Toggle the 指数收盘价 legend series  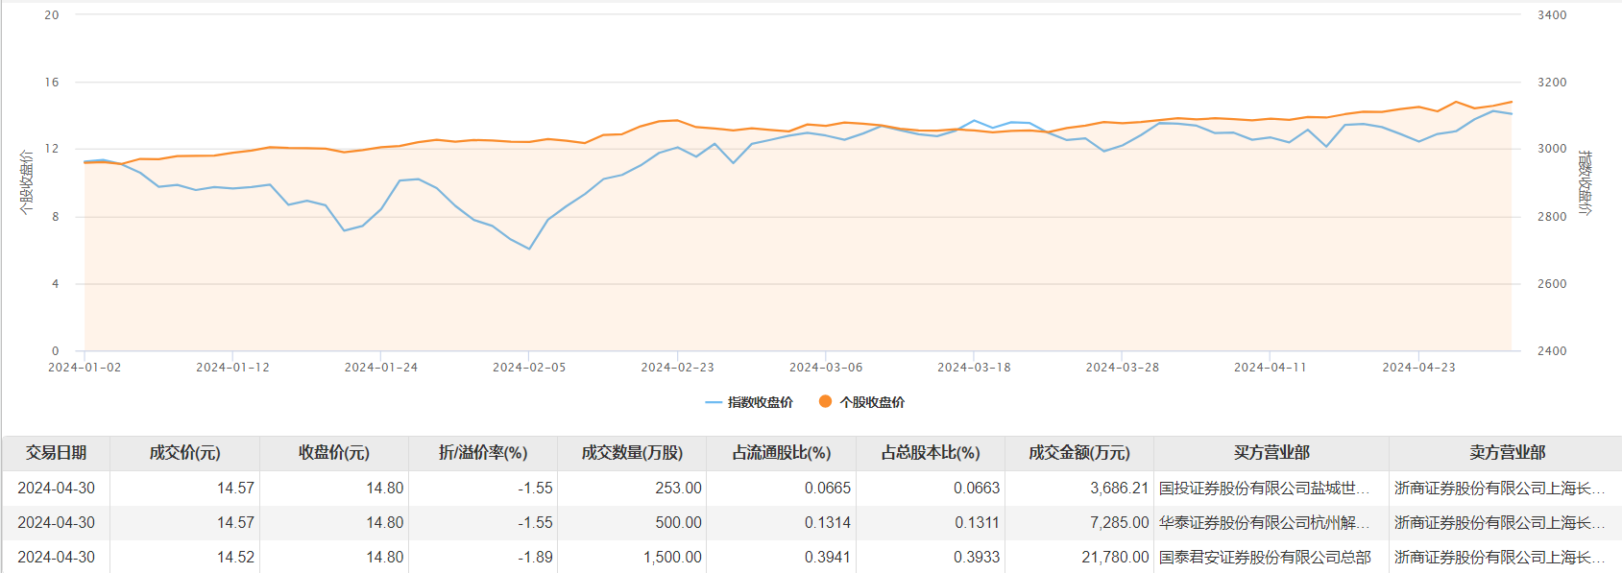[749, 402]
